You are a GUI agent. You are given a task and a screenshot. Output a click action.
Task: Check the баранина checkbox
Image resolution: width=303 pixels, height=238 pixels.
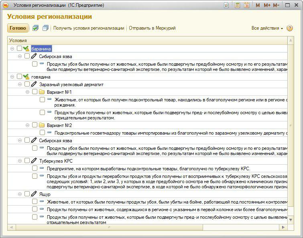19,48
